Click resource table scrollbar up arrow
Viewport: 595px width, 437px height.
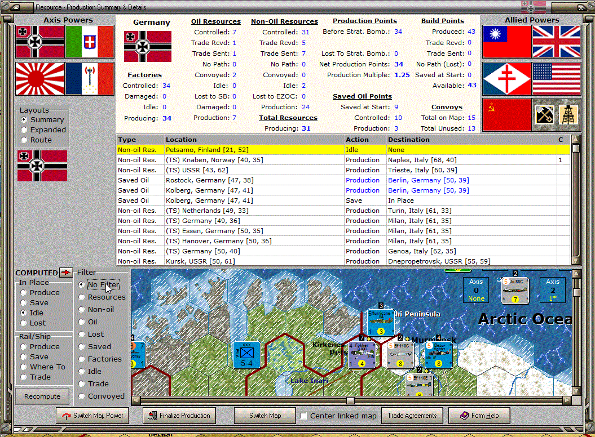click(576, 139)
